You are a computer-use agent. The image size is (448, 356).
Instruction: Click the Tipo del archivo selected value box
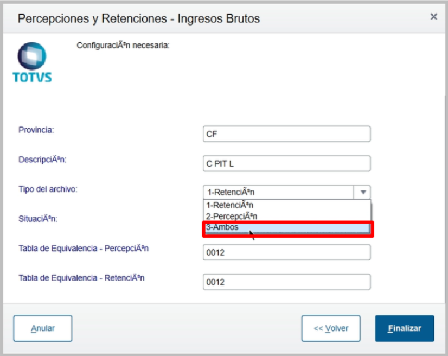(279, 192)
